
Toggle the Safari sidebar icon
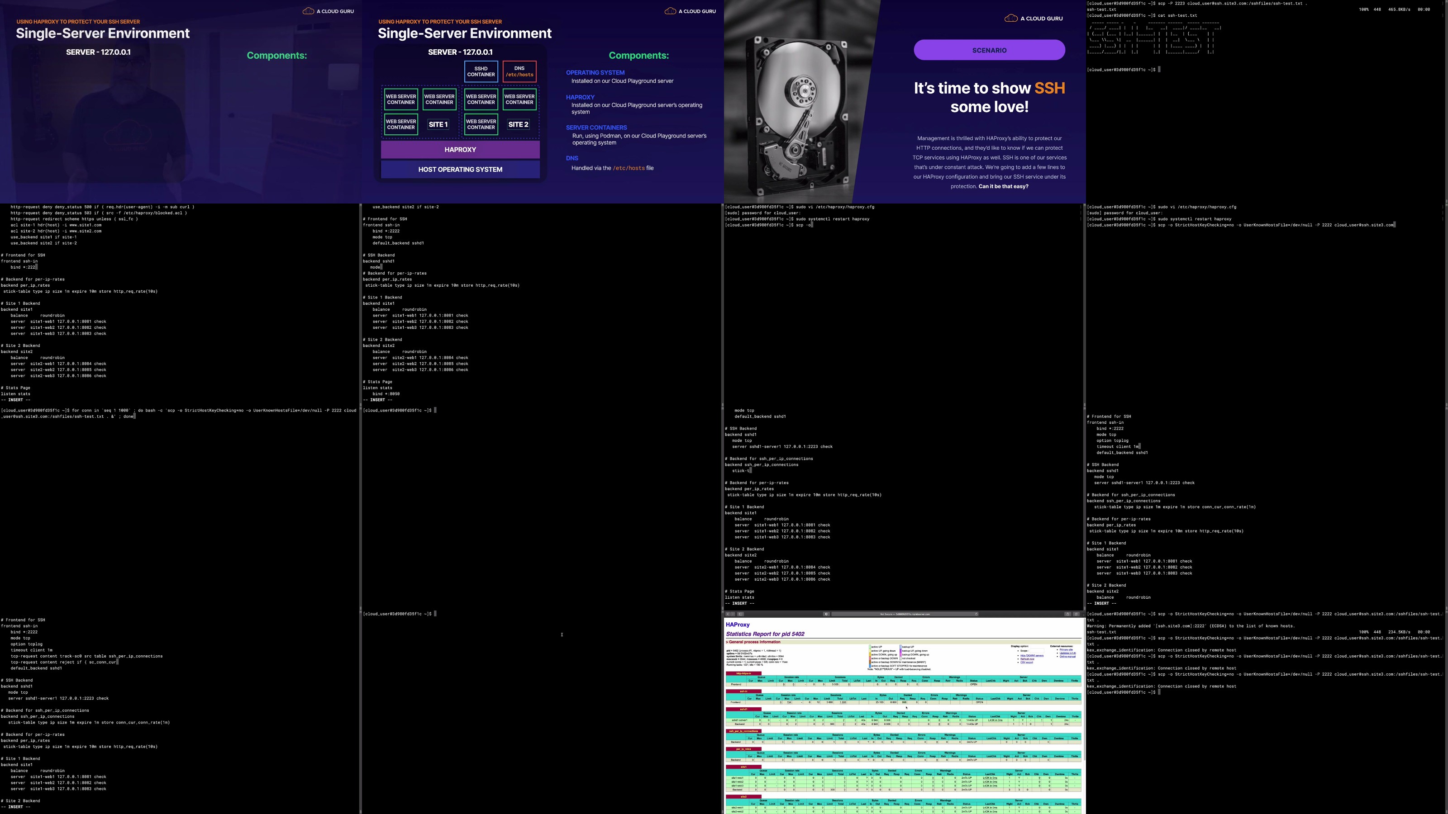coord(740,614)
